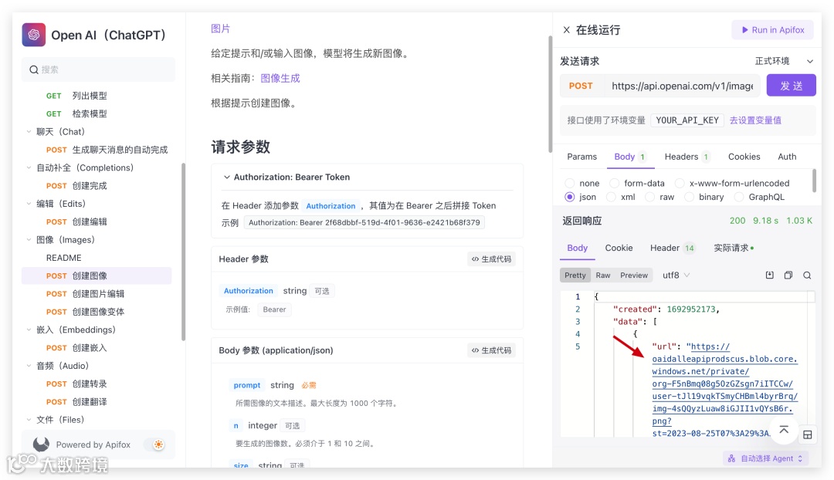Open the 实际请求 tab

pyautogui.click(x=734, y=248)
